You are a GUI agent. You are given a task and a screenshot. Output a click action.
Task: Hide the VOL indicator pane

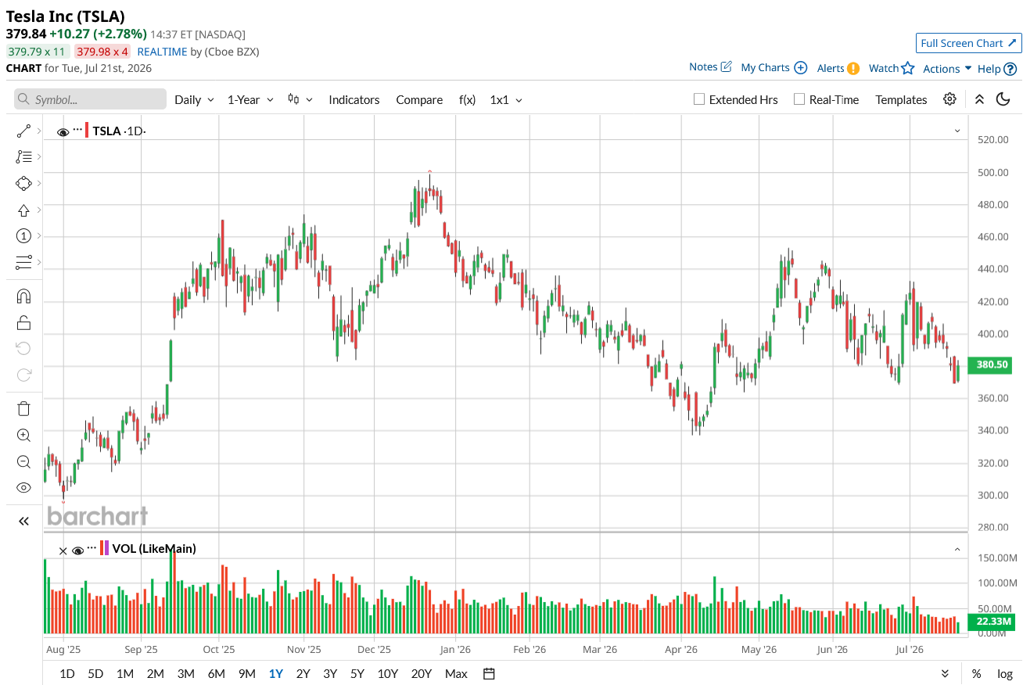pos(77,550)
